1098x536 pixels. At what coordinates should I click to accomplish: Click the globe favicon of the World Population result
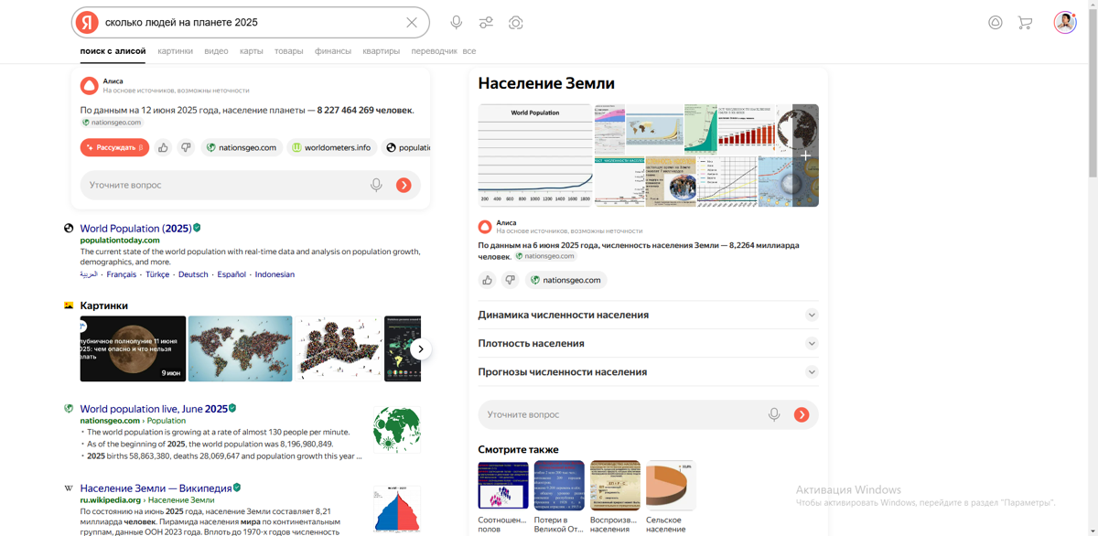pyautogui.click(x=69, y=229)
